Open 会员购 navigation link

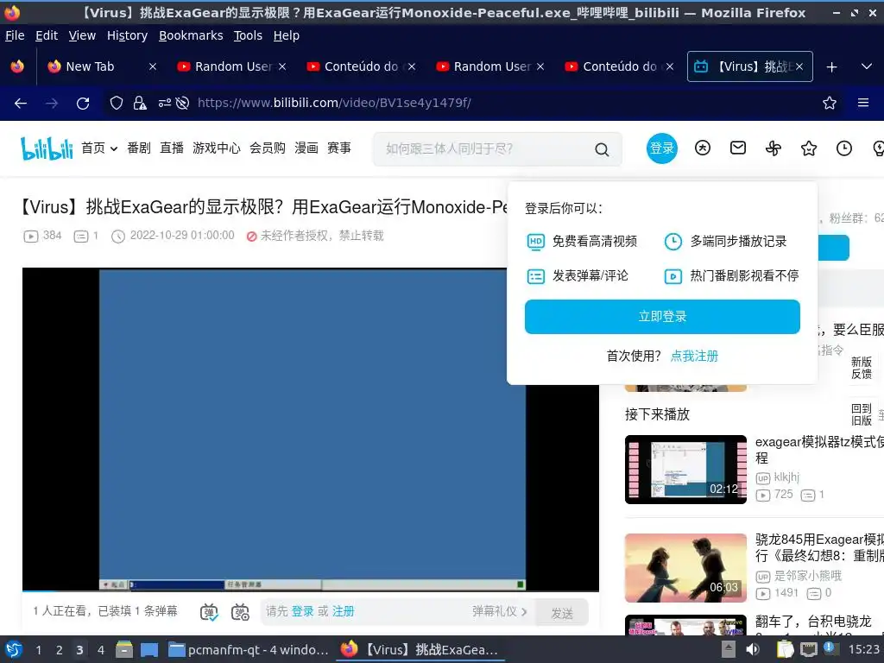click(x=268, y=148)
